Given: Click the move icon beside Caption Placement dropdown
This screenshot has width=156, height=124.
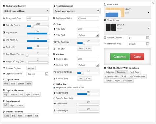Looking at the screenshot, I should tap(4, 74).
